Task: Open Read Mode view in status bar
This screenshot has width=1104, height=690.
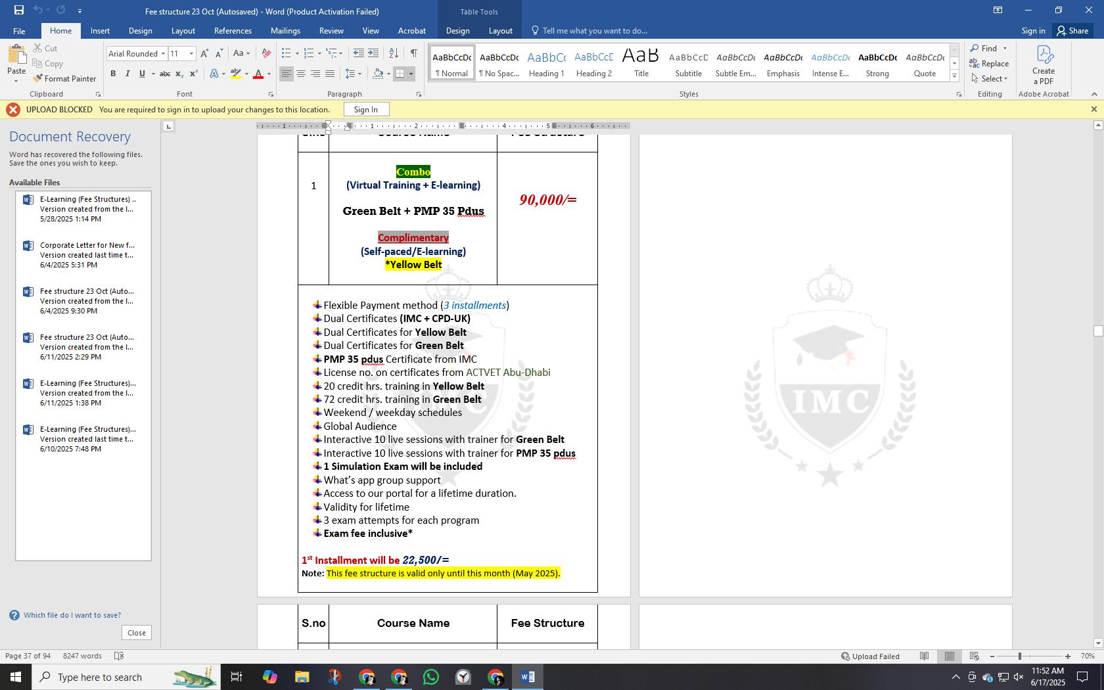Action: click(925, 656)
